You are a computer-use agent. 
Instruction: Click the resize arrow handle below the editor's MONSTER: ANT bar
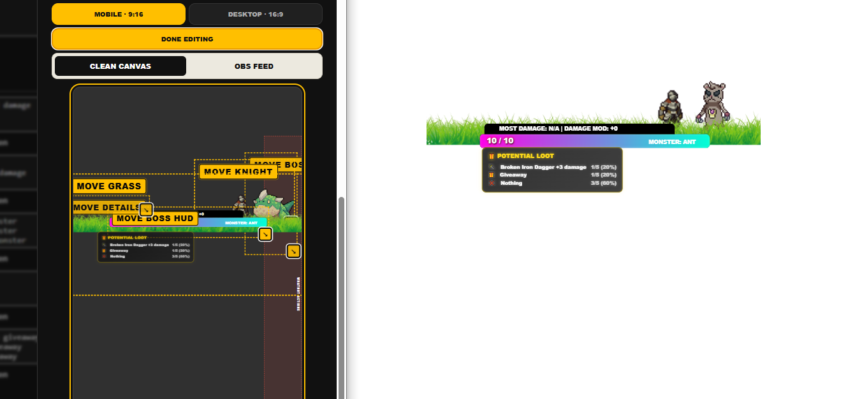pyautogui.click(x=265, y=235)
